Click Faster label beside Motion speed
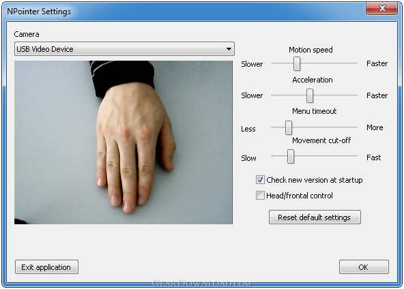Image resolution: width=404 pixels, height=289 pixels. click(x=377, y=63)
